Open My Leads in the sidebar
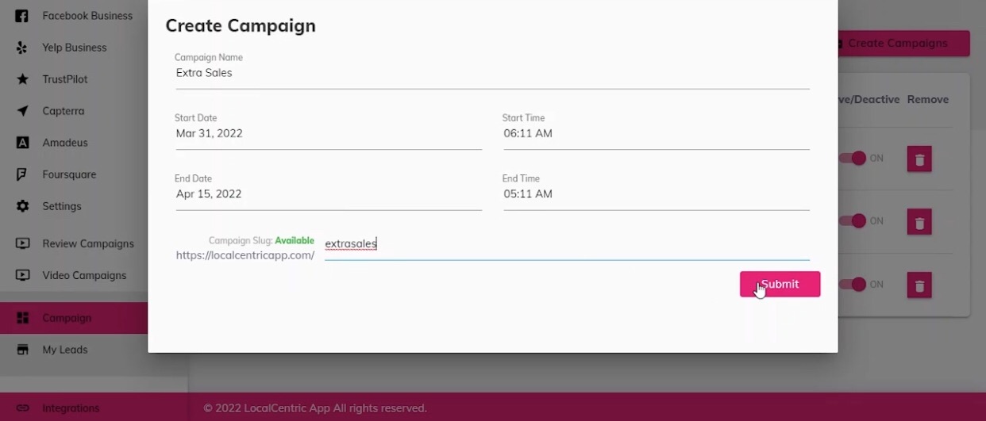 click(x=64, y=350)
